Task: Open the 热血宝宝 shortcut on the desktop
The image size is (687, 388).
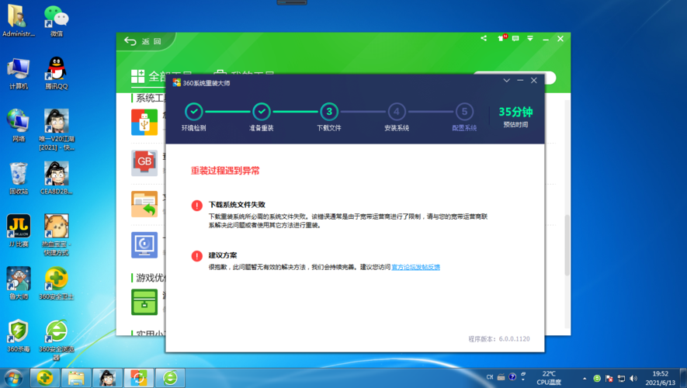Action: (x=57, y=235)
